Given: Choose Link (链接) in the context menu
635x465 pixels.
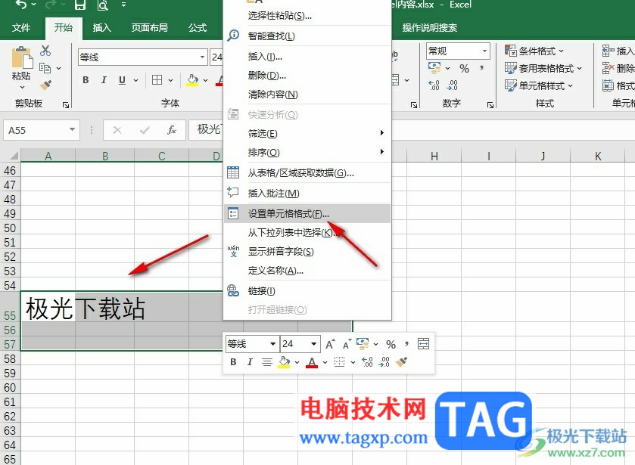Looking at the screenshot, I should tap(307, 290).
